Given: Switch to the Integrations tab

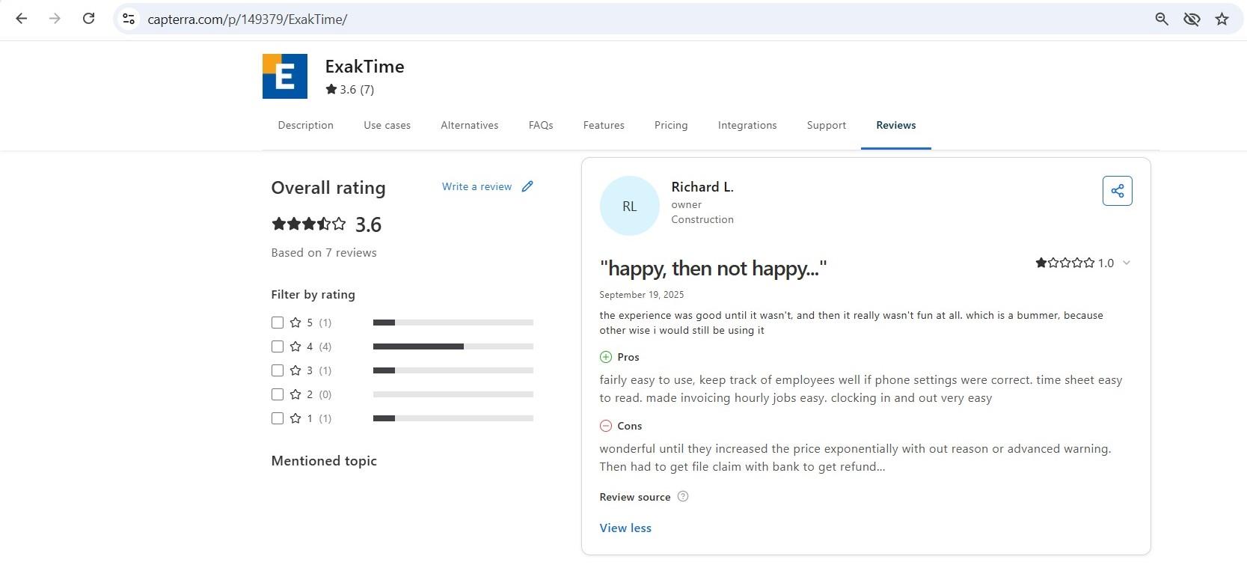Looking at the screenshot, I should (747, 125).
